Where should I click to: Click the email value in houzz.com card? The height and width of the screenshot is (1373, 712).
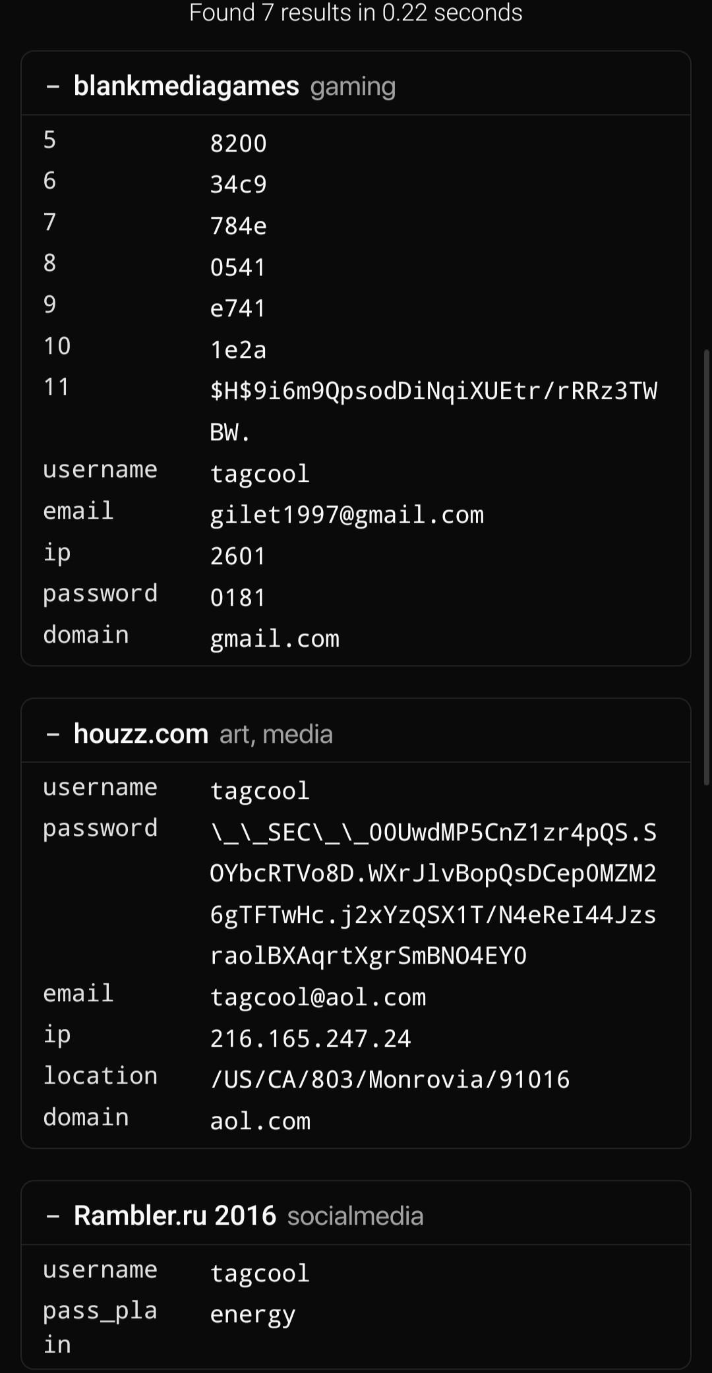click(318, 997)
